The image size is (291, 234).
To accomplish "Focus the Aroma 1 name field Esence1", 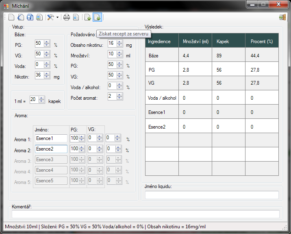I will (x=51, y=138).
